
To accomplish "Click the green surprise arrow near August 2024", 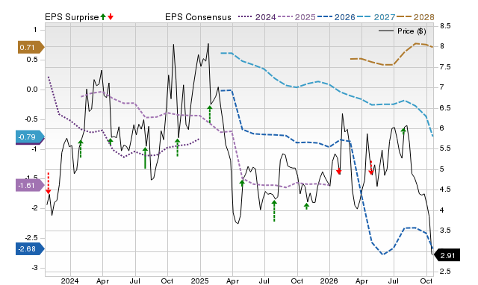I will pos(145,158).
